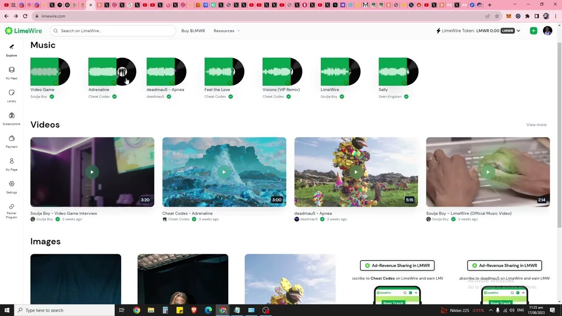Show hidden system tray icons
The width and height of the screenshot is (562, 316).
[x=490, y=310]
